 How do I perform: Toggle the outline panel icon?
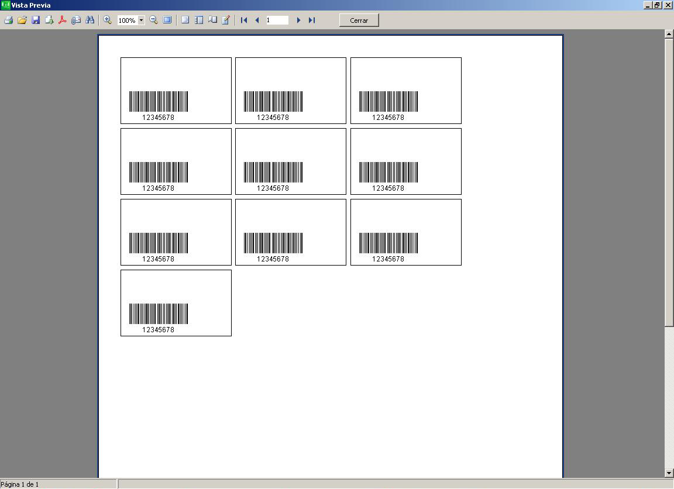pos(185,20)
